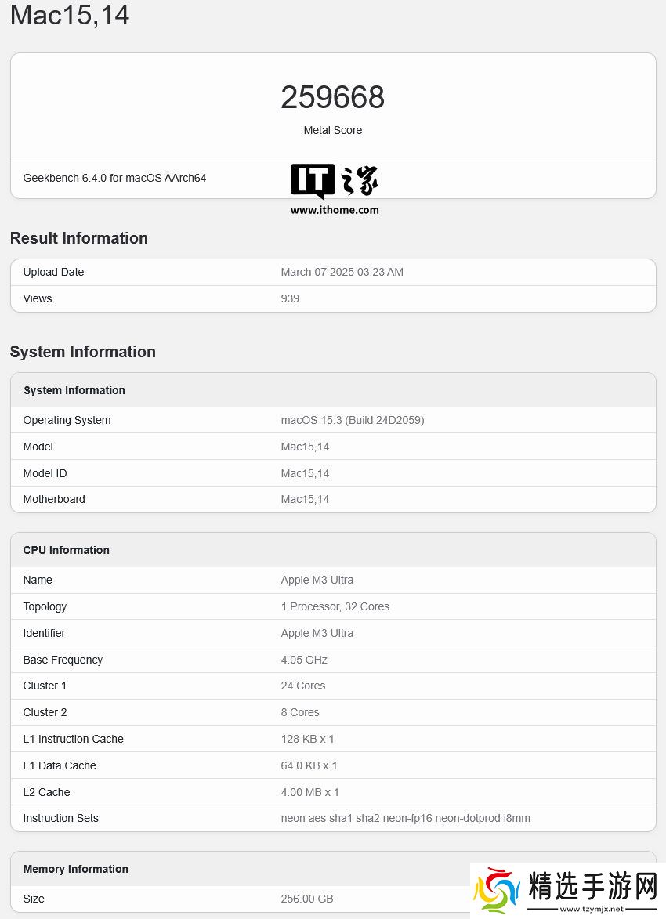Click the Model ID row value Mac15,14
Image resolution: width=666 pixels, height=919 pixels.
click(305, 473)
